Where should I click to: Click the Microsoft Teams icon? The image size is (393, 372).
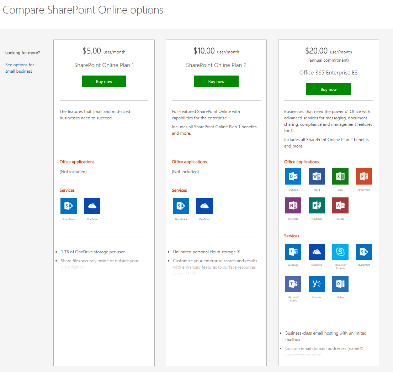tap(293, 284)
